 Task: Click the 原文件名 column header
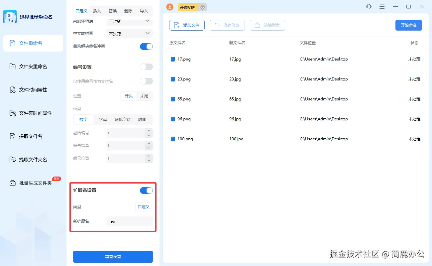click(177, 43)
